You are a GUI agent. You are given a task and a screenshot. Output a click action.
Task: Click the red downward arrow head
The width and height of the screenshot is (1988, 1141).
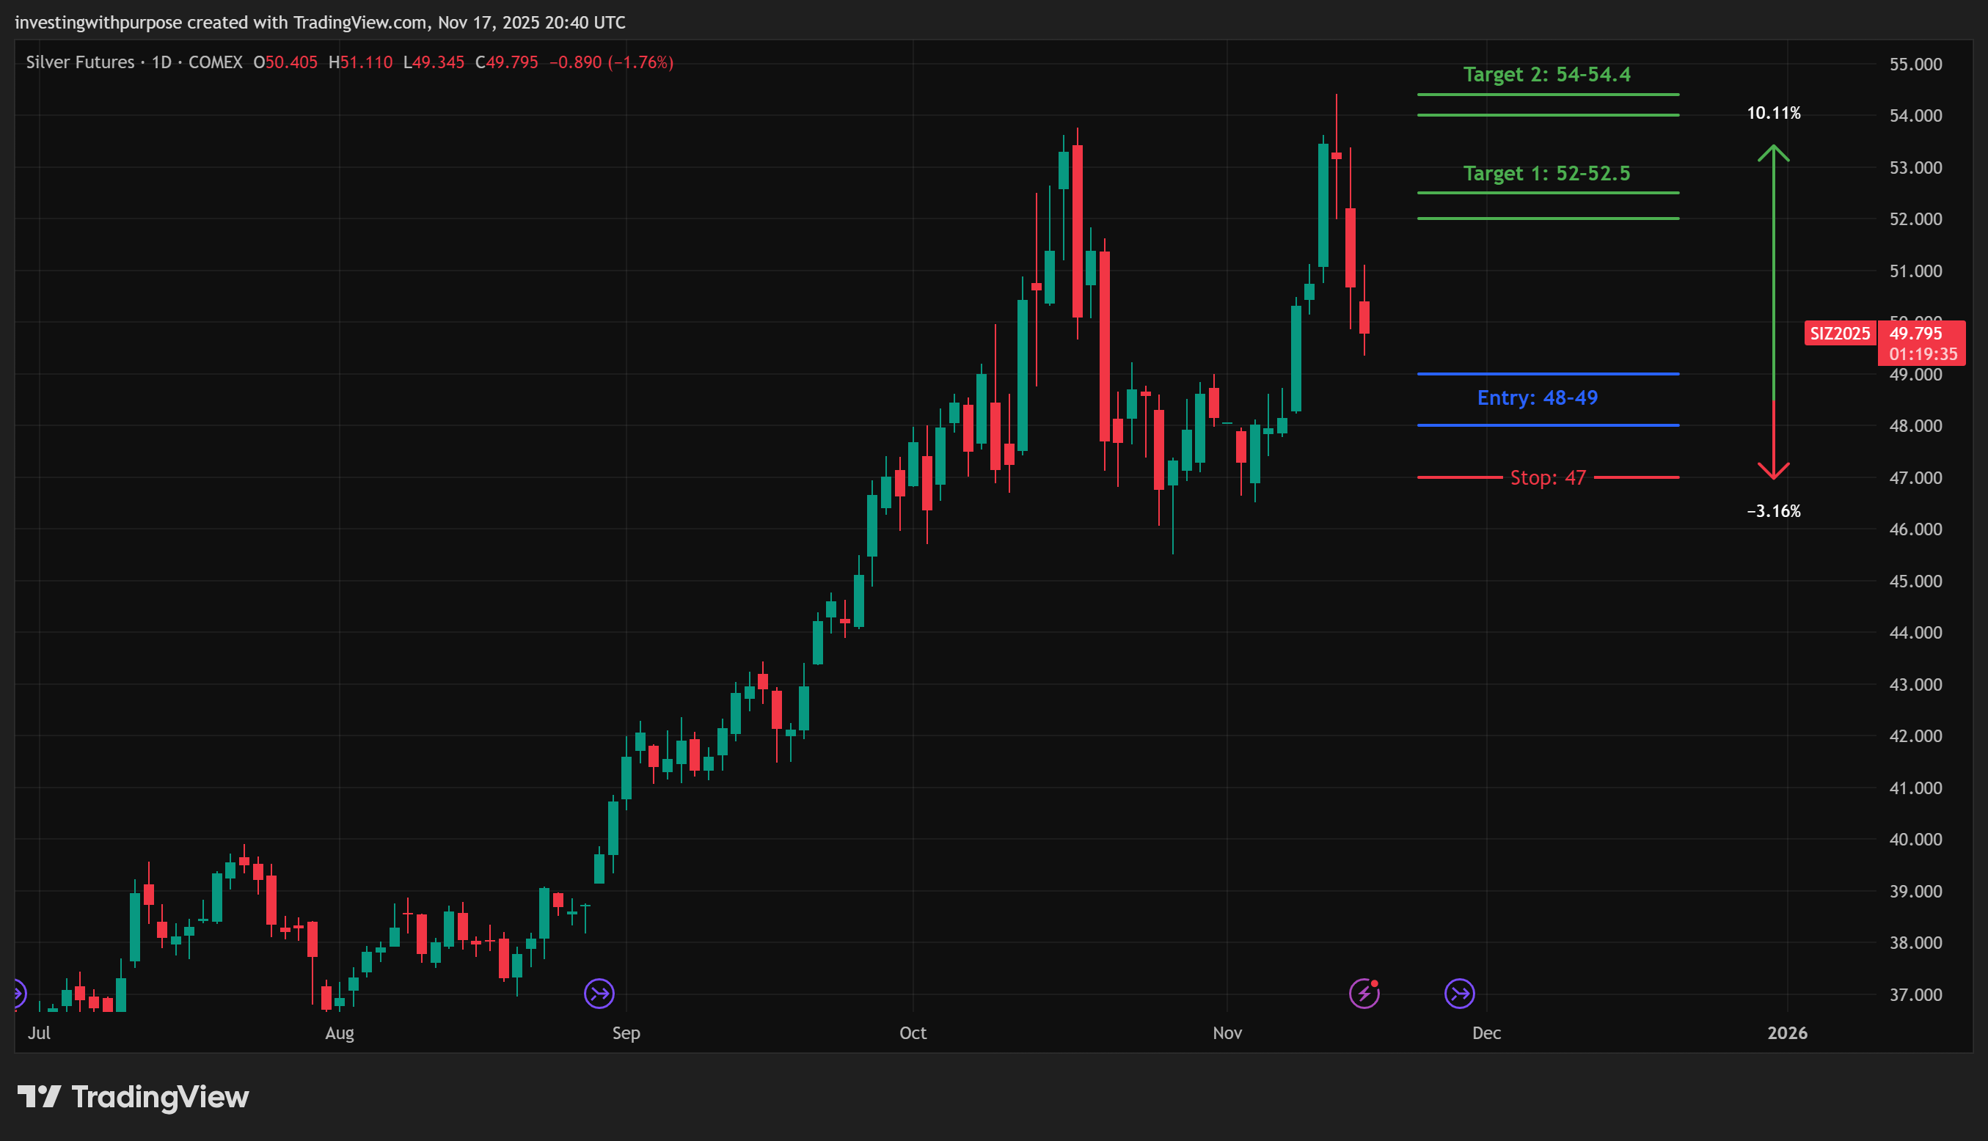click(1773, 471)
